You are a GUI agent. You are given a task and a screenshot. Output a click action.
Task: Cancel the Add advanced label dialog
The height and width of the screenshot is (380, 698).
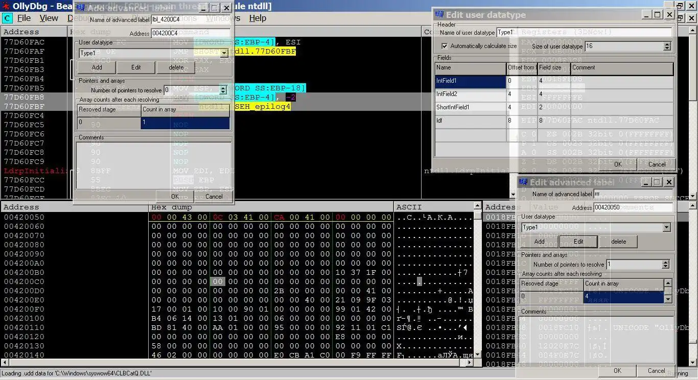(214, 197)
